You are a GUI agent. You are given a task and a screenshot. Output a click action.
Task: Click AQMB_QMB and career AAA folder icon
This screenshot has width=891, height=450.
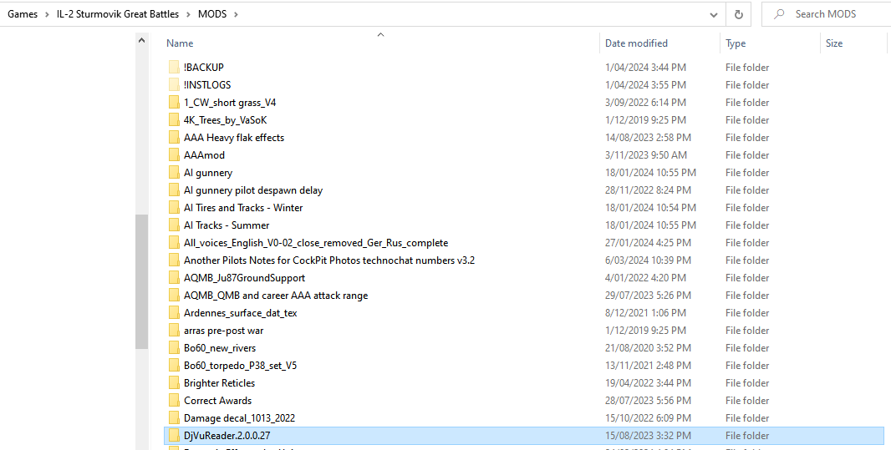tap(174, 296)
